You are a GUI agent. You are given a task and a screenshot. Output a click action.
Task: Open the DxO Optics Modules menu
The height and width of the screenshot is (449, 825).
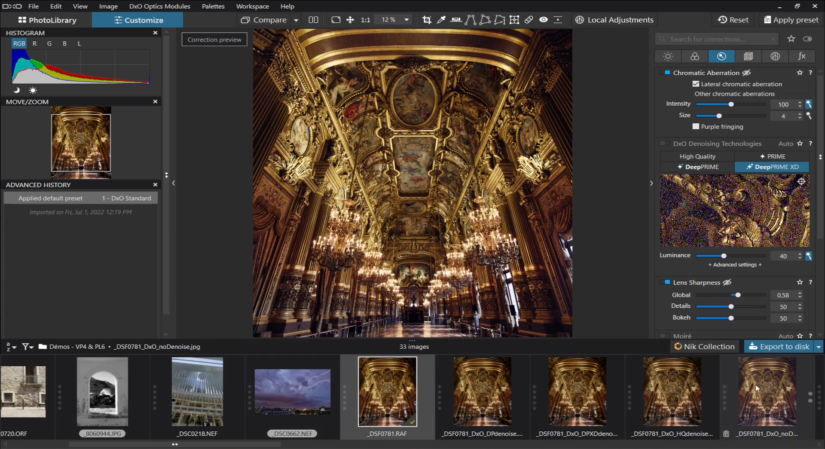coord(159,6)
